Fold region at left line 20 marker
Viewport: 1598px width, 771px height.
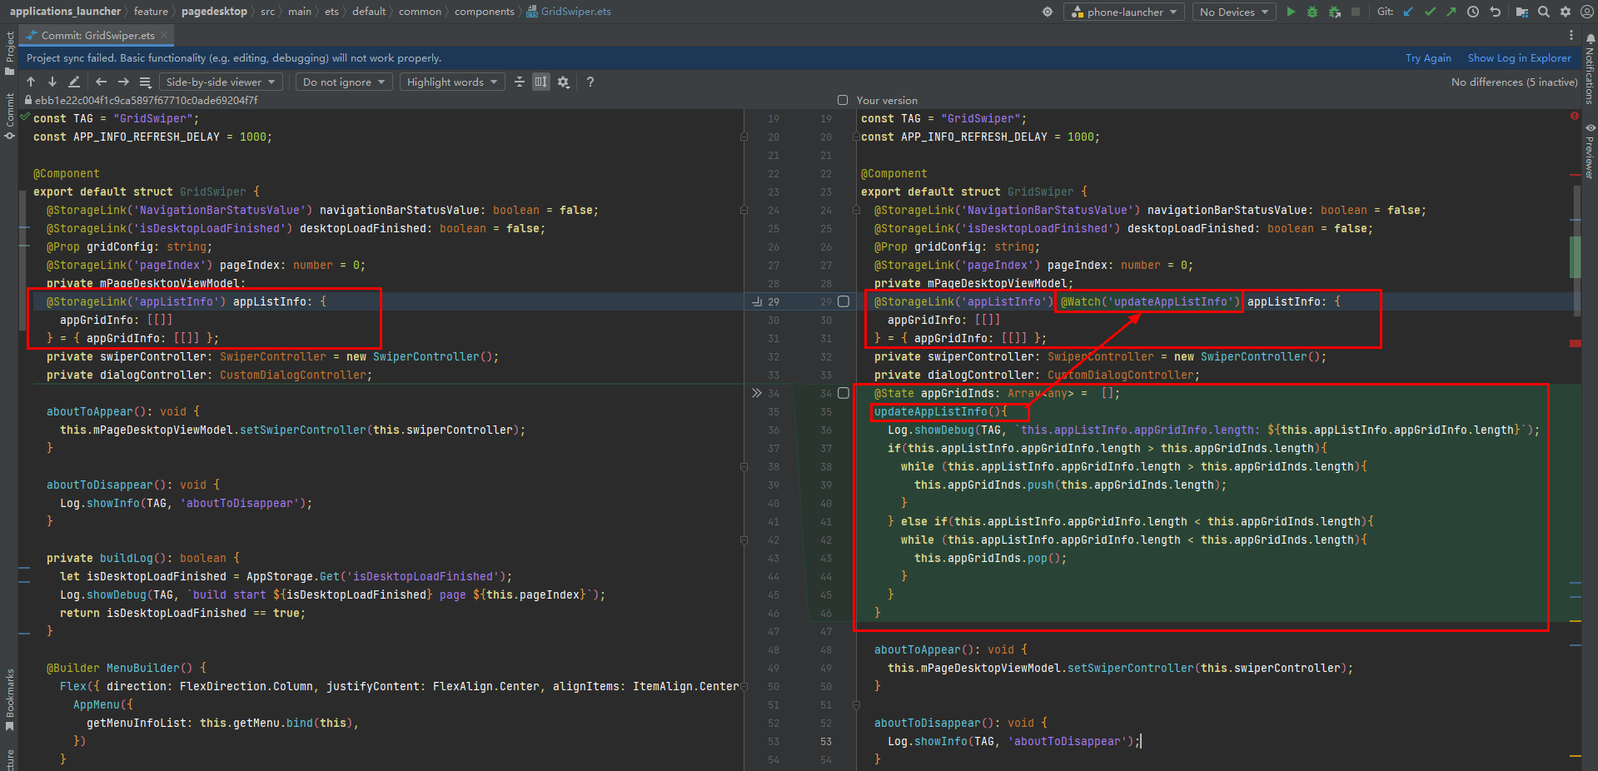pos(744,137)
